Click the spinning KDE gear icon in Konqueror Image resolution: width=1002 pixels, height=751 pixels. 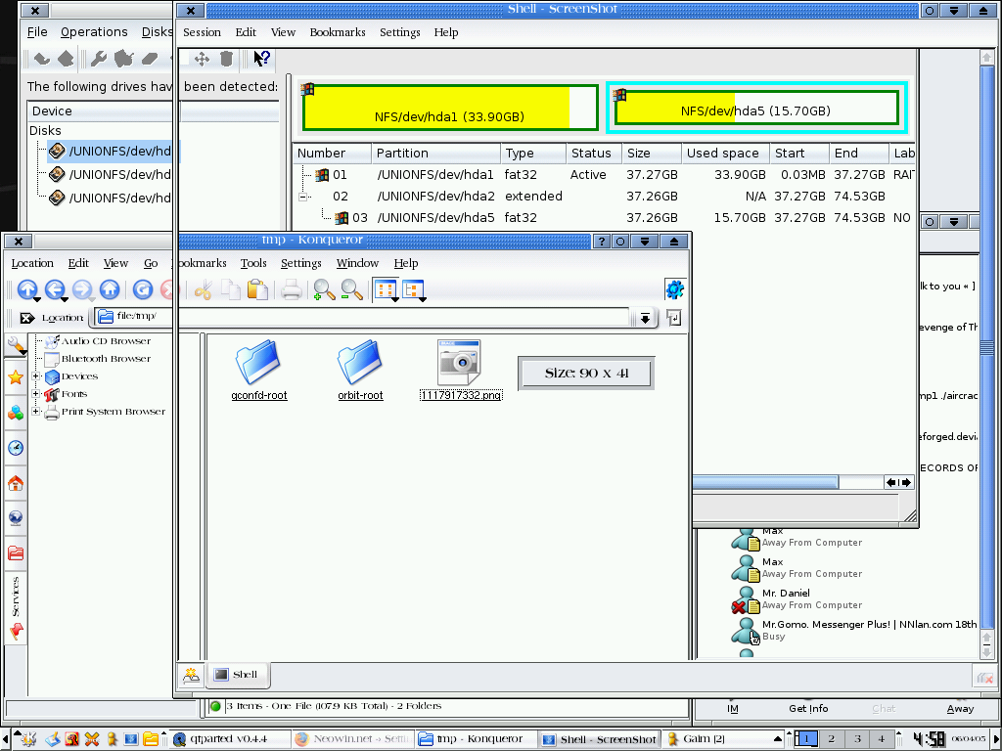pos(674,288)
